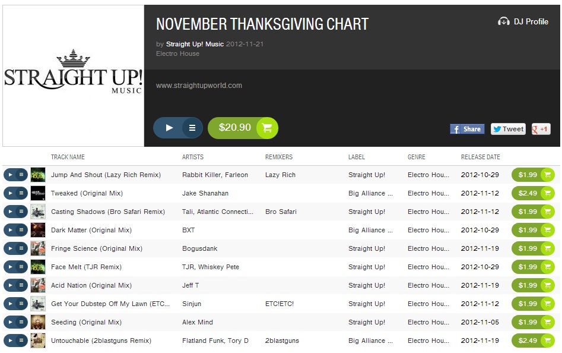Click the Google +1 button
Viewport: 562px width, 353px height.
(541, 129)
